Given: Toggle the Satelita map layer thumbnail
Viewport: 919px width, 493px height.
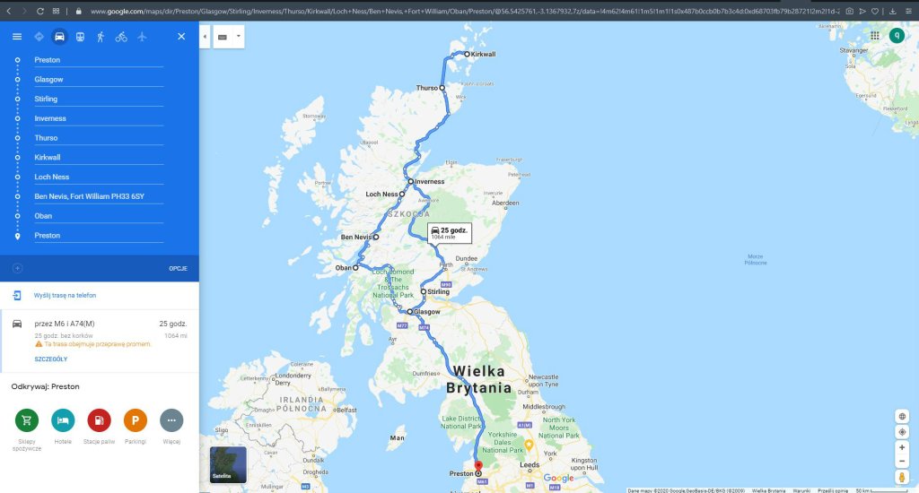Looking at the screenshot, I should [x=228, y=464].
